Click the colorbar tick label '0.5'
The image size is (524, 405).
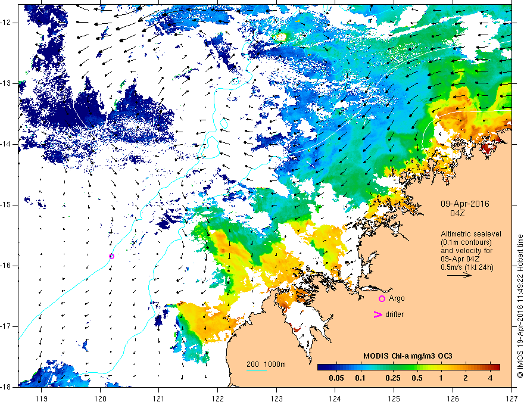[417, 378]
